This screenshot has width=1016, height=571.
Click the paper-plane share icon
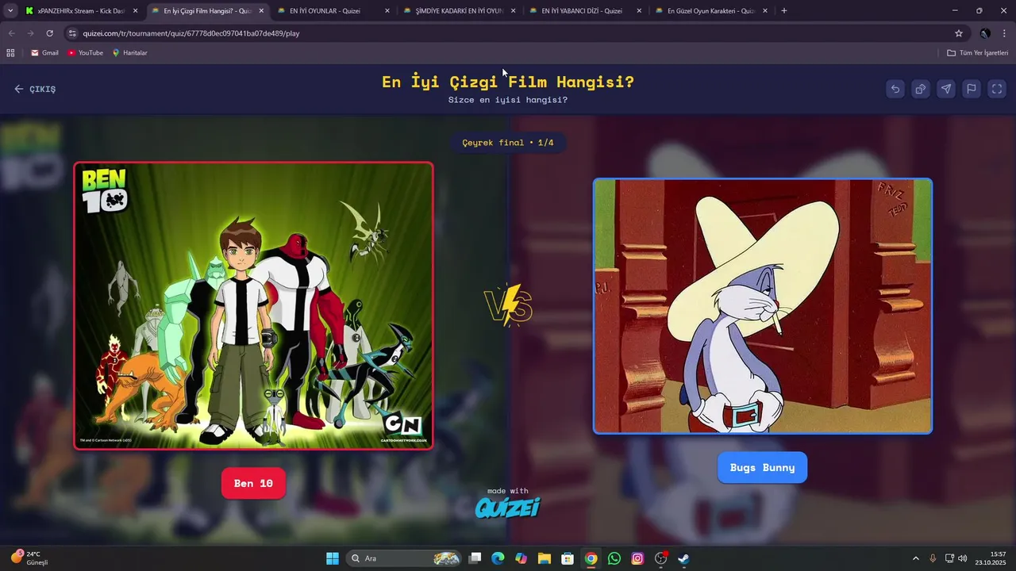pyautogui.click(x=946, y=89)
